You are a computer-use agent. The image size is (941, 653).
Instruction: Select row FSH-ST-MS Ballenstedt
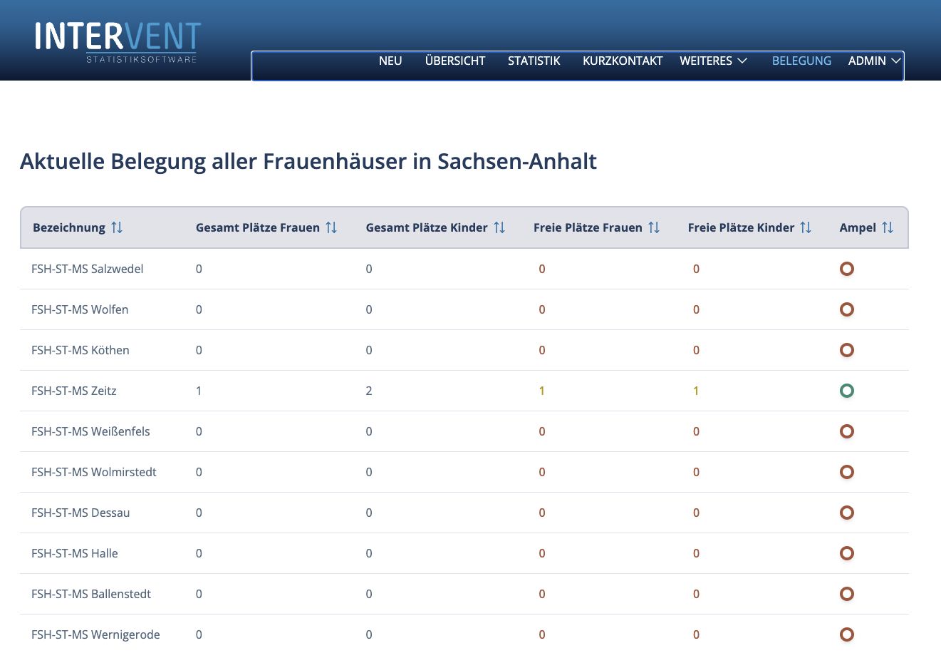(x=464, y=594)
